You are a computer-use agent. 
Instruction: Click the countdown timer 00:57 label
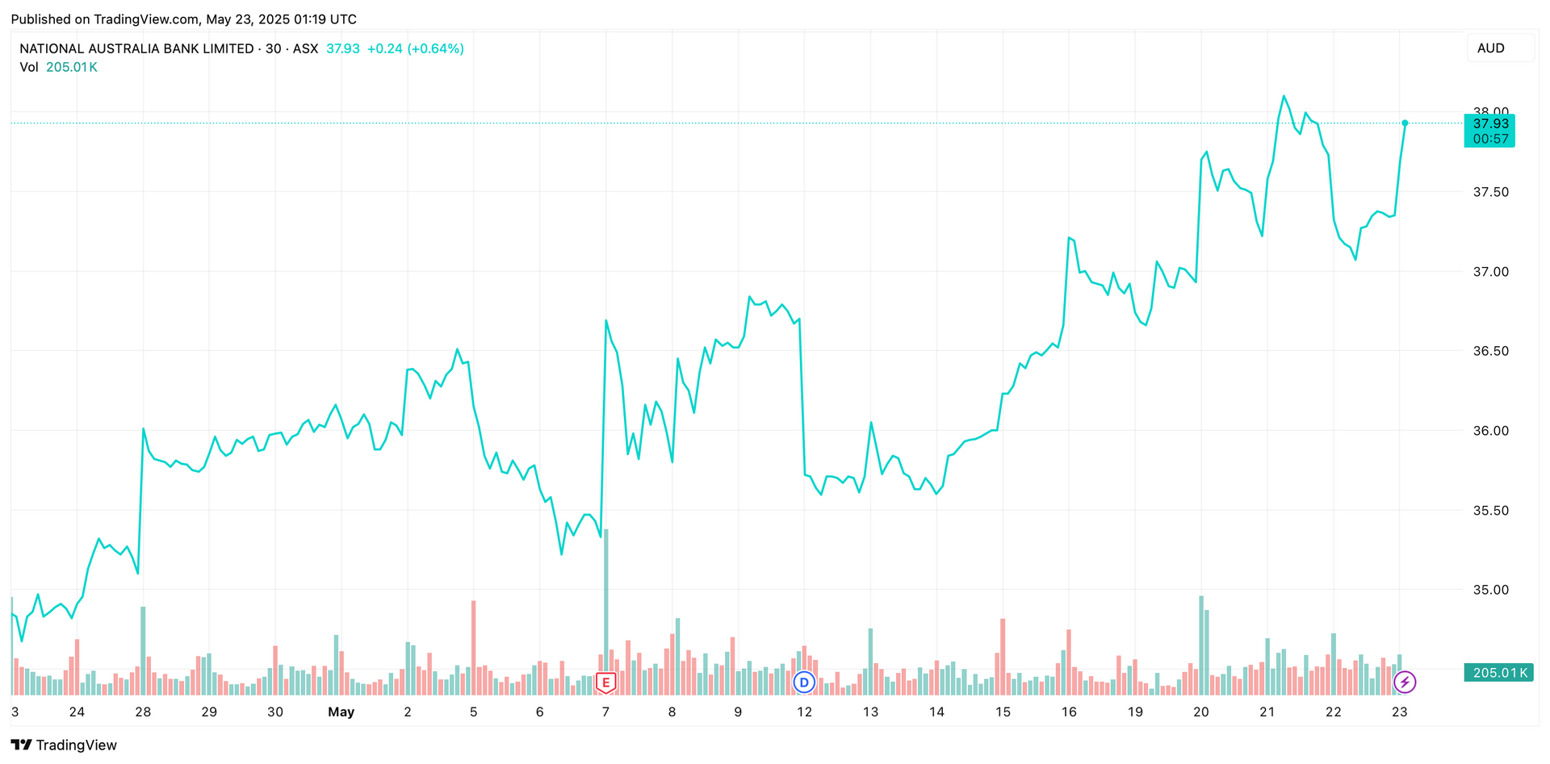click(x=1490, y=139)
